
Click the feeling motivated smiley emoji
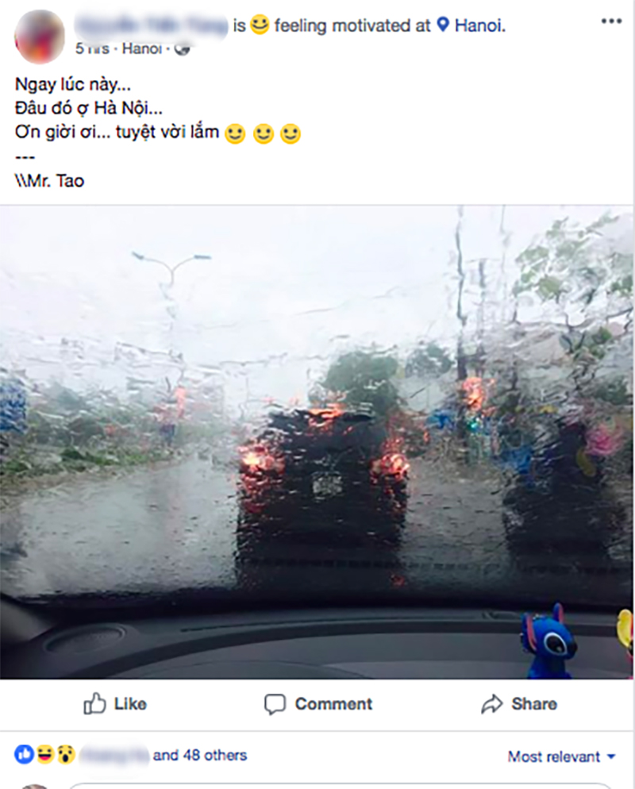(260, 25)
